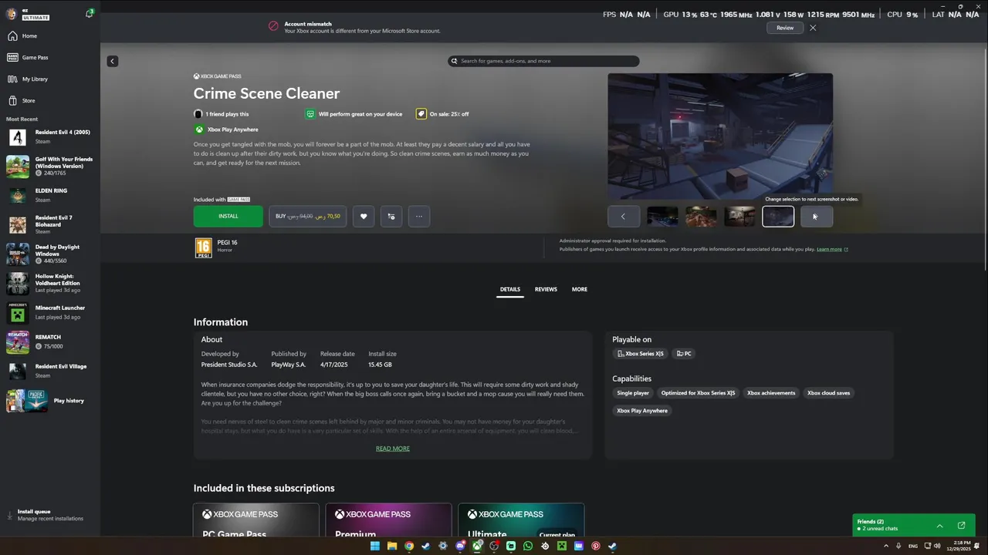Open Play history in the sidebar
Viewport: 988px width, 555px height.
pyautogui.click(x=50, y=401)
